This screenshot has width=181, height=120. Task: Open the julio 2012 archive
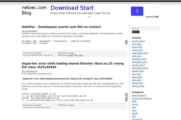point(137,74)
